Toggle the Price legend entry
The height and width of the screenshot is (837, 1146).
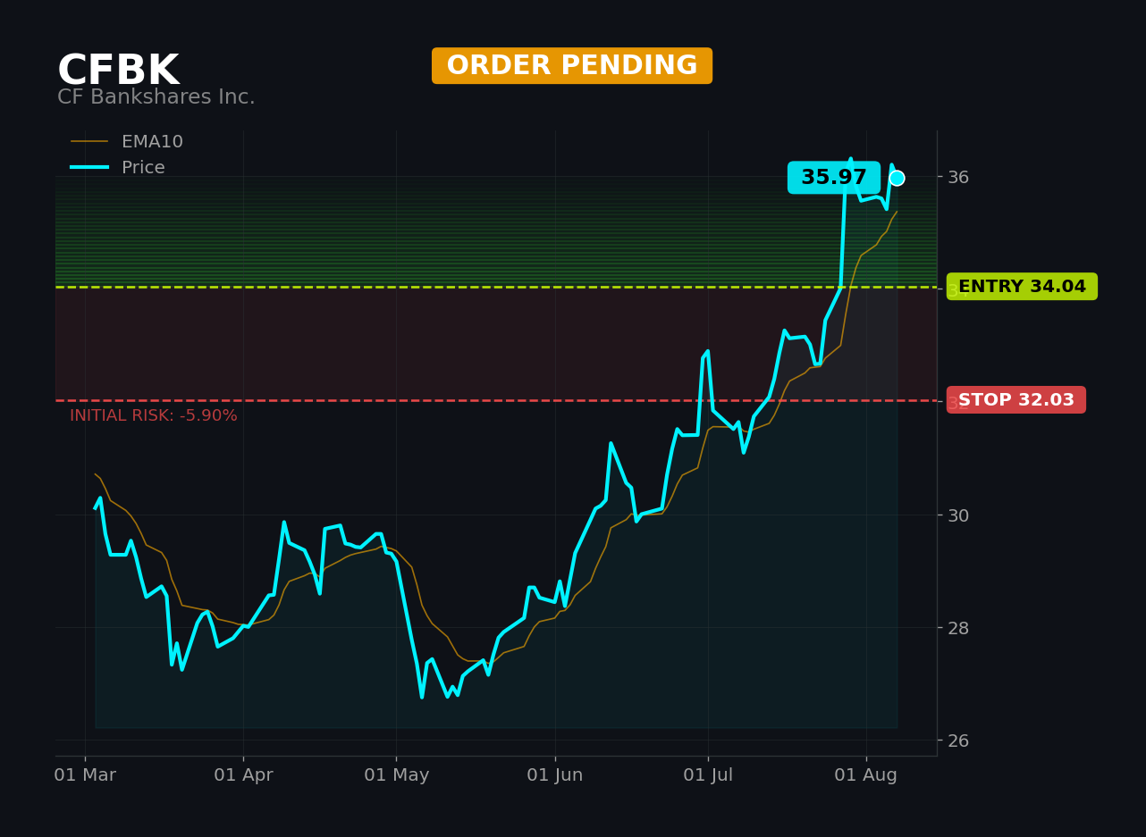click(x=118, y=168)
